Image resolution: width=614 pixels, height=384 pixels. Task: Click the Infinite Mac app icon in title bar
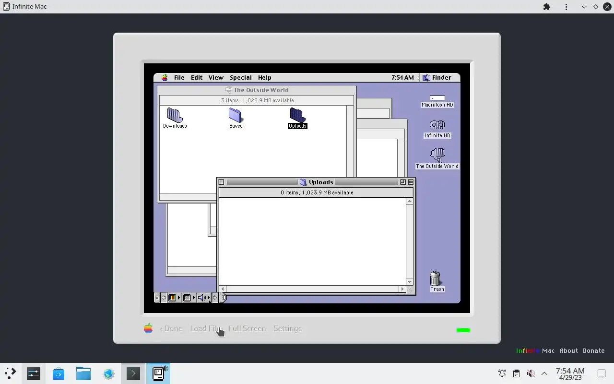click(x=6, y=7)
